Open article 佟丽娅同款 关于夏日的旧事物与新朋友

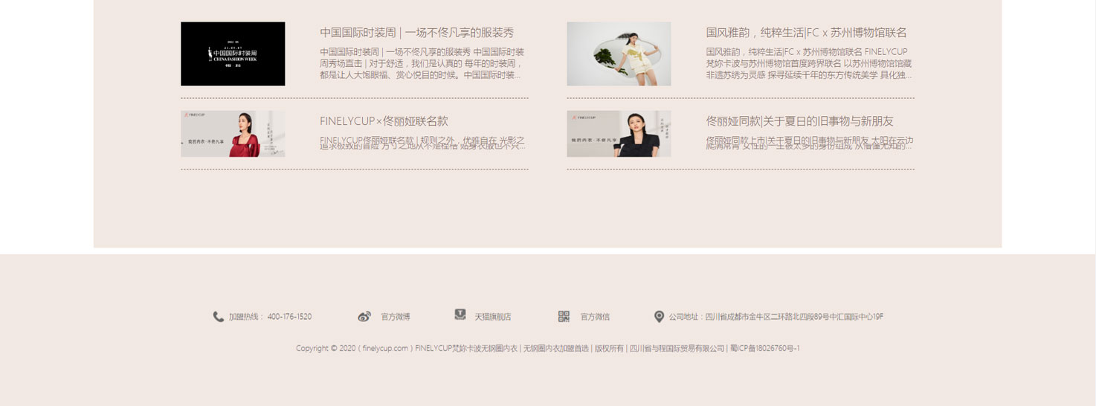pyautogui.click(x=799, y=121)
